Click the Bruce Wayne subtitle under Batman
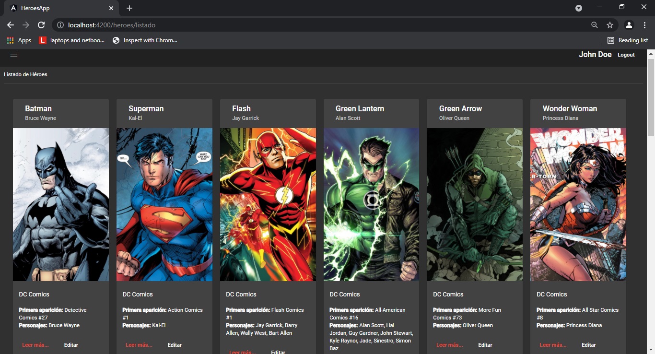Screen dimensions: 655x354 tap(41, 118)
